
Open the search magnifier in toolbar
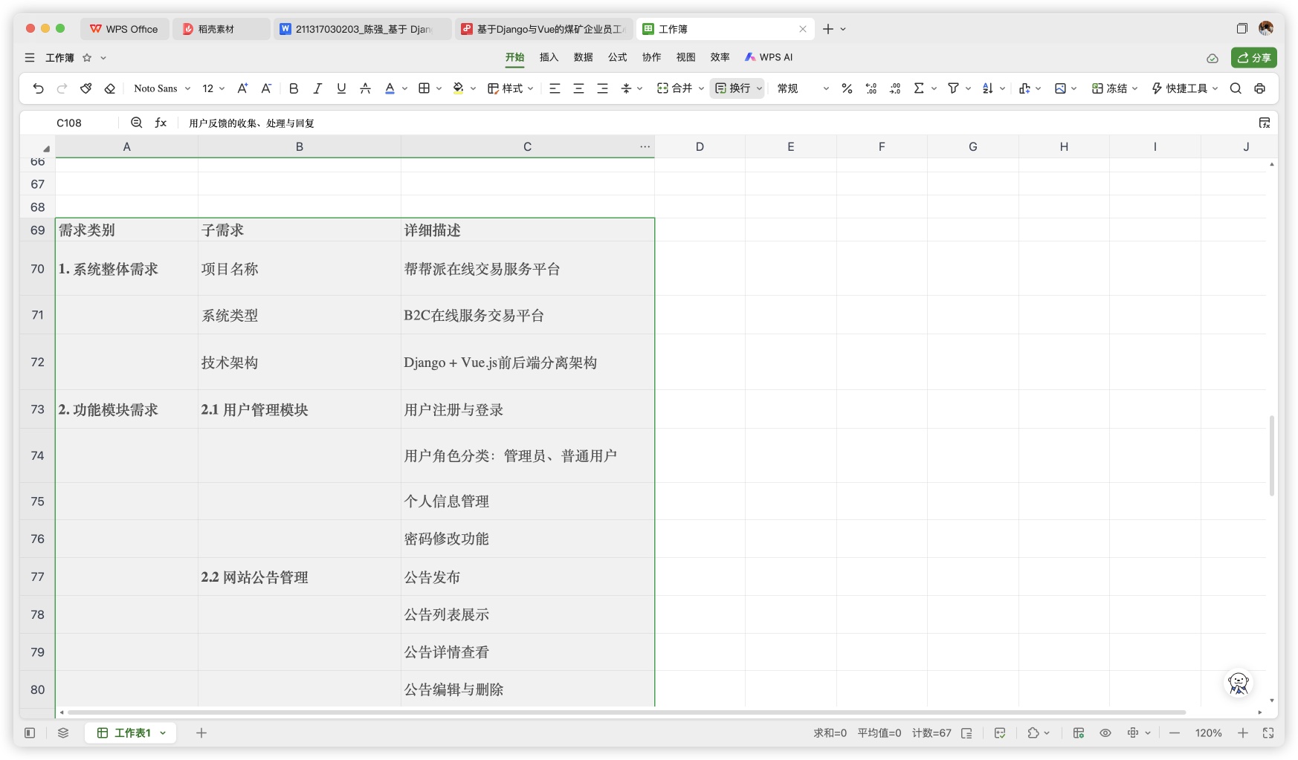(1236, 88)
